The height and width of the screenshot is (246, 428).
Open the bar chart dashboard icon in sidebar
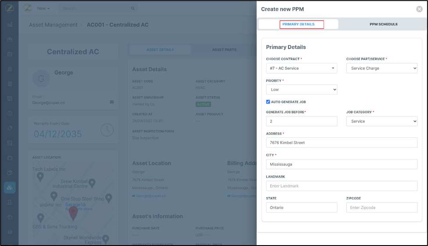[x=10, y=25]
